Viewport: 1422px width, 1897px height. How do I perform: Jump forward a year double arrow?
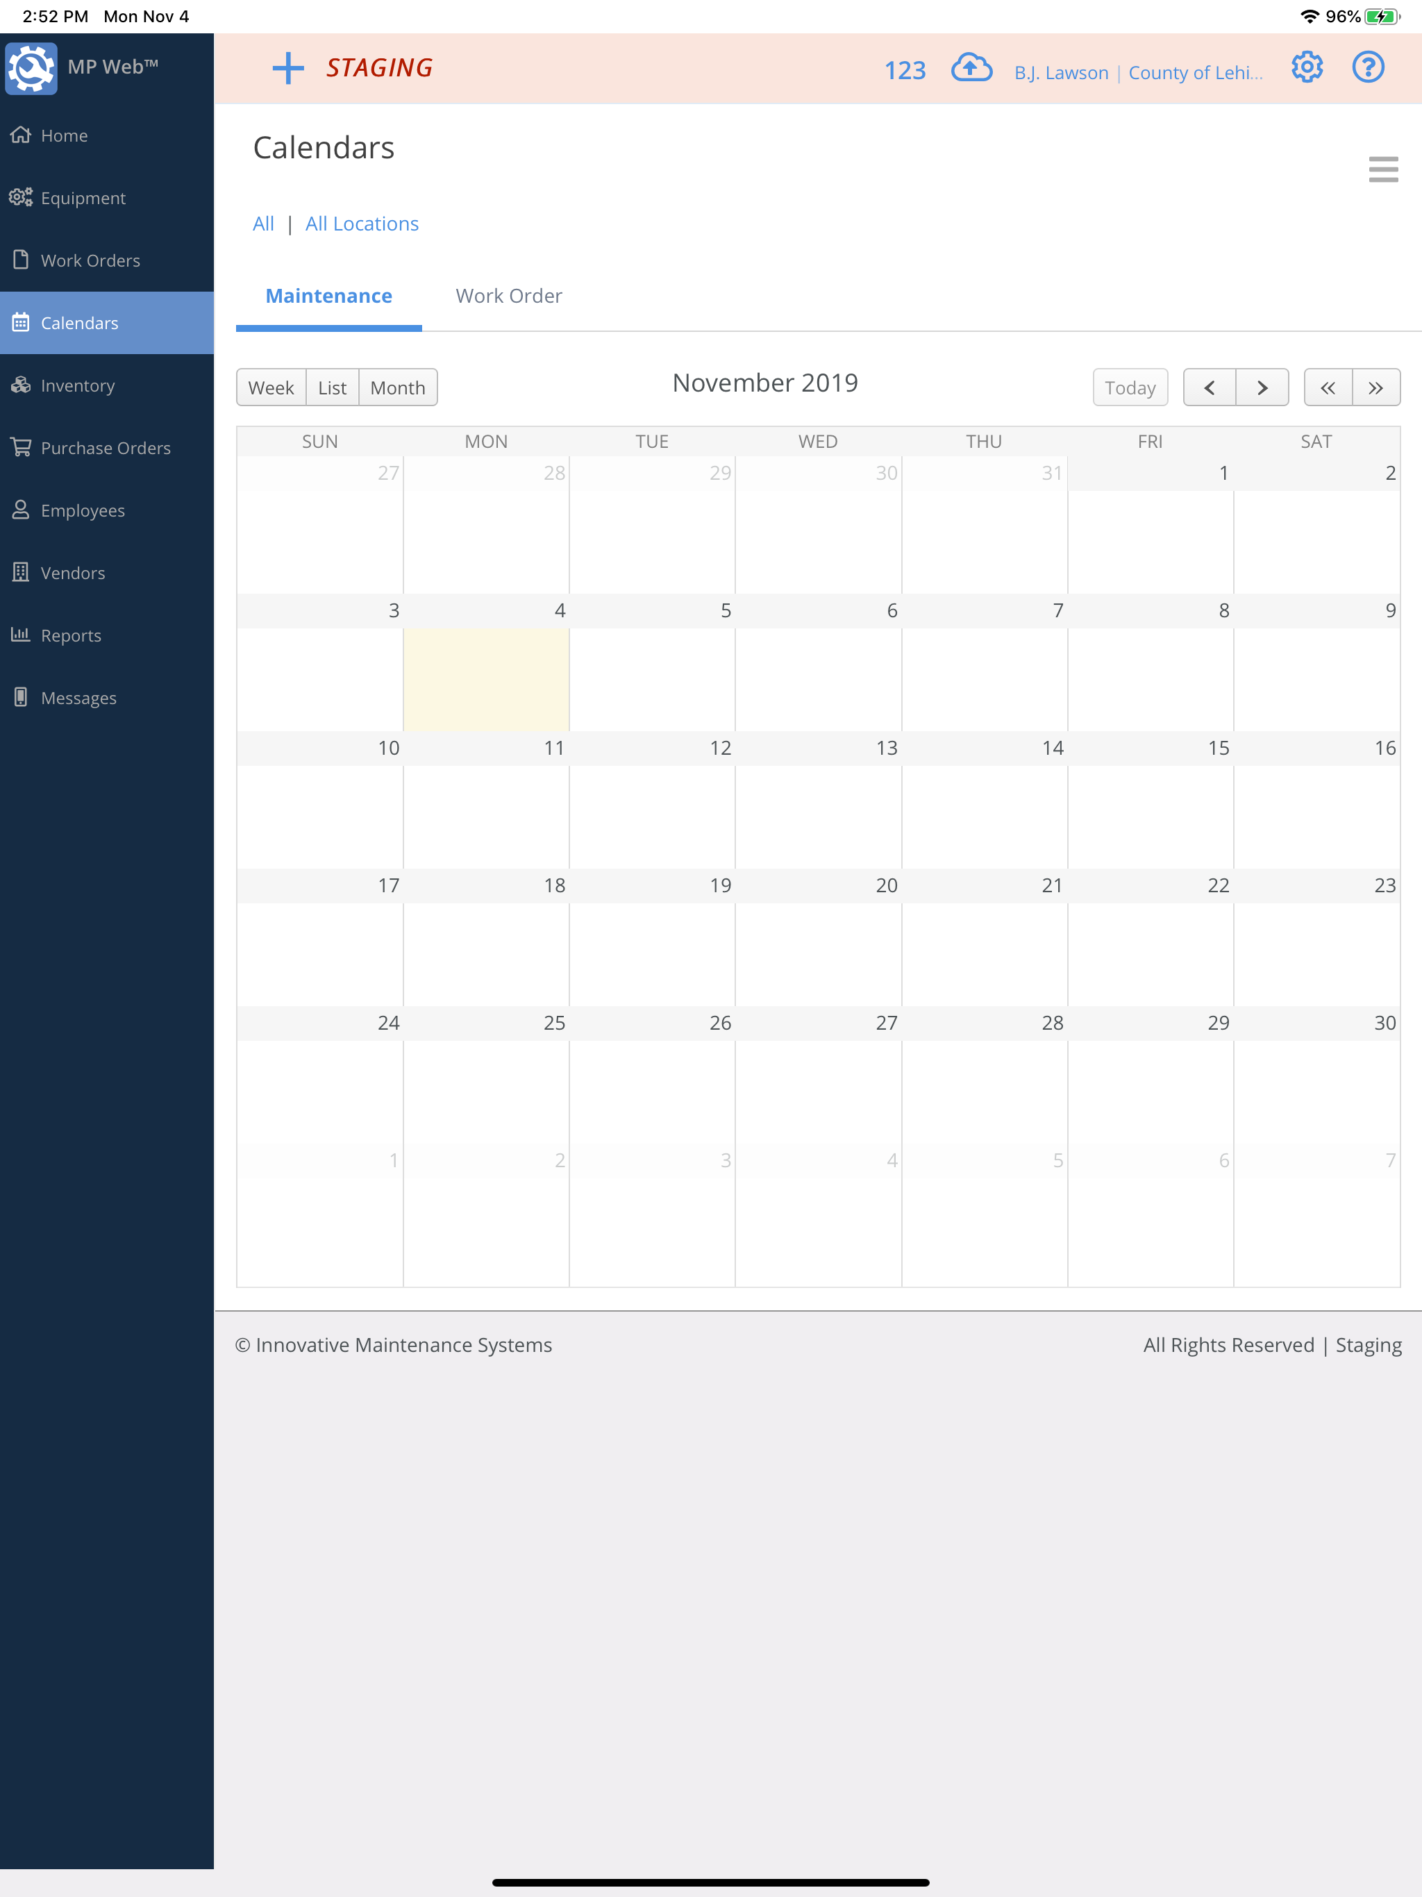[1377, 387]
